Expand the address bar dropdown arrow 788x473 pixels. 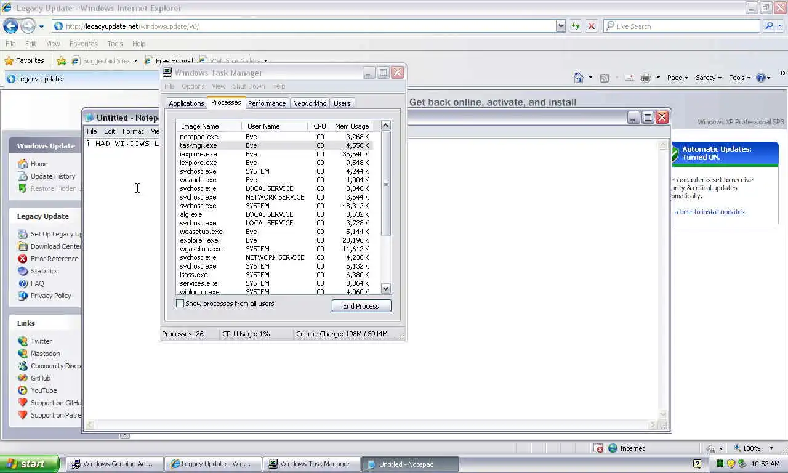(561, 26)
